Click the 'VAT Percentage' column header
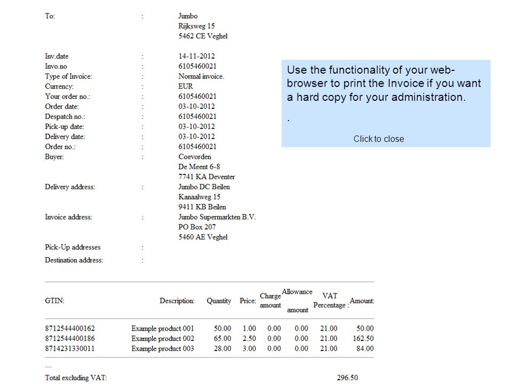The width and height of the screenshot is (512, 384). coord(331,300)
